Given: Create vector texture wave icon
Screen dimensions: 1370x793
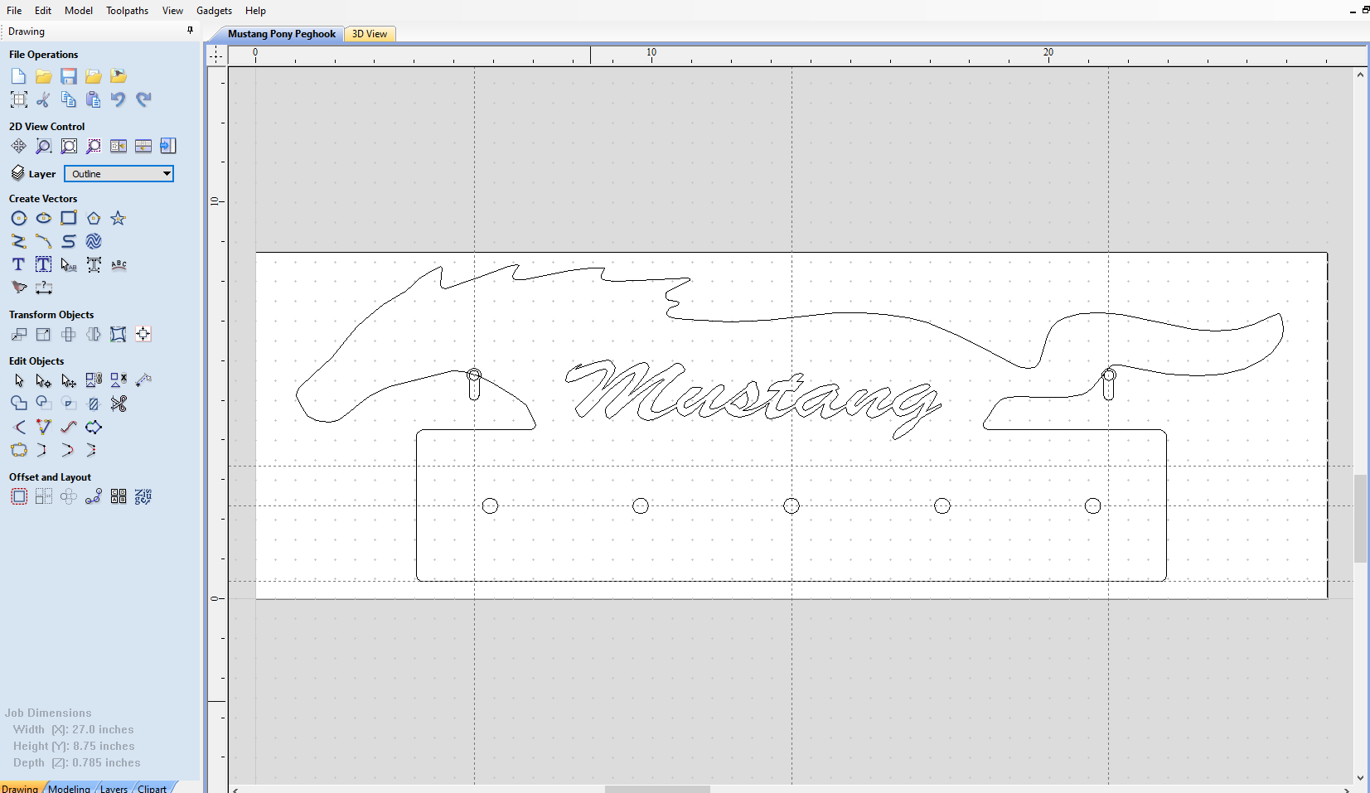Looking at the screenshot, I should [94, 241].
